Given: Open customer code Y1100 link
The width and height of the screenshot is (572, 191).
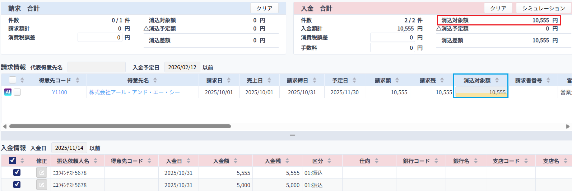Looking at the screenshot, I should [x=60, y=92].
